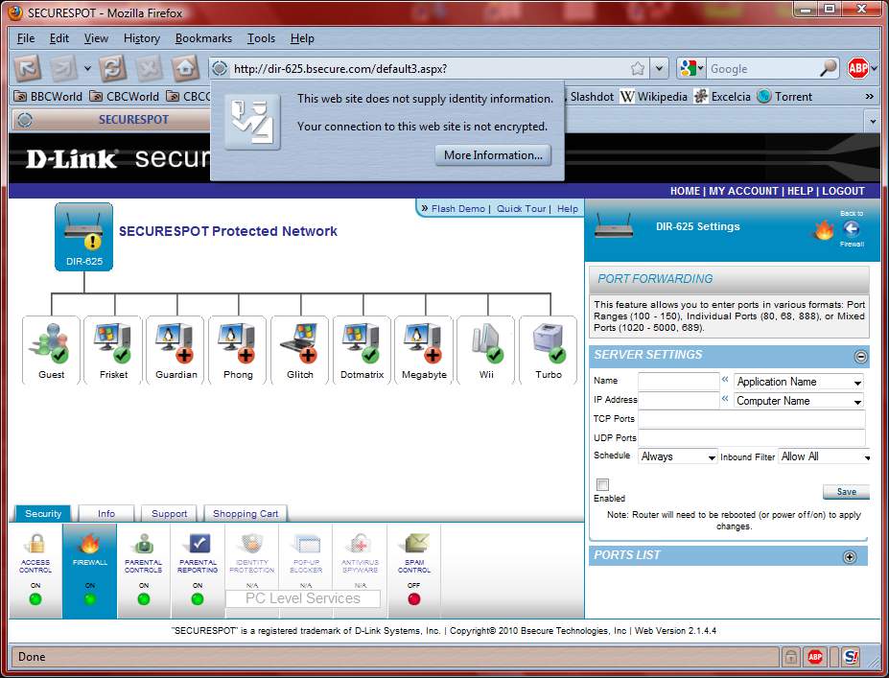This screenshot has height=678, width=889.
Task: Click the IP Address input field
Action: click(x=679, y=400)
